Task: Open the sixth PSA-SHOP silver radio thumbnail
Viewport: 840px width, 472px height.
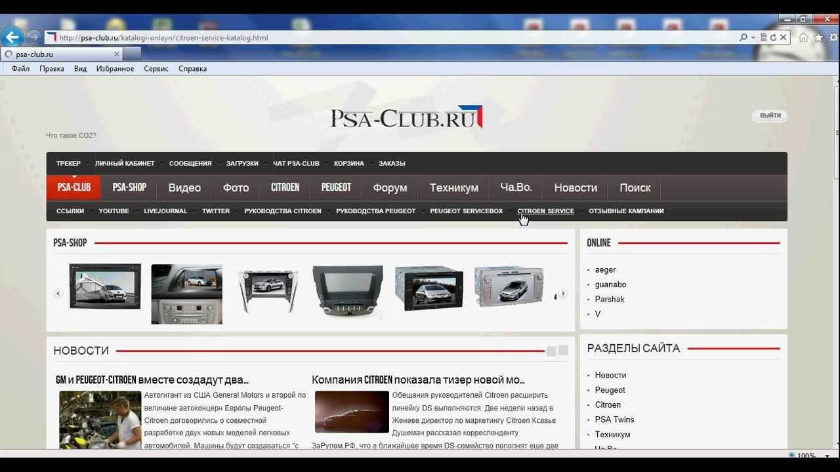Action: 509,286
